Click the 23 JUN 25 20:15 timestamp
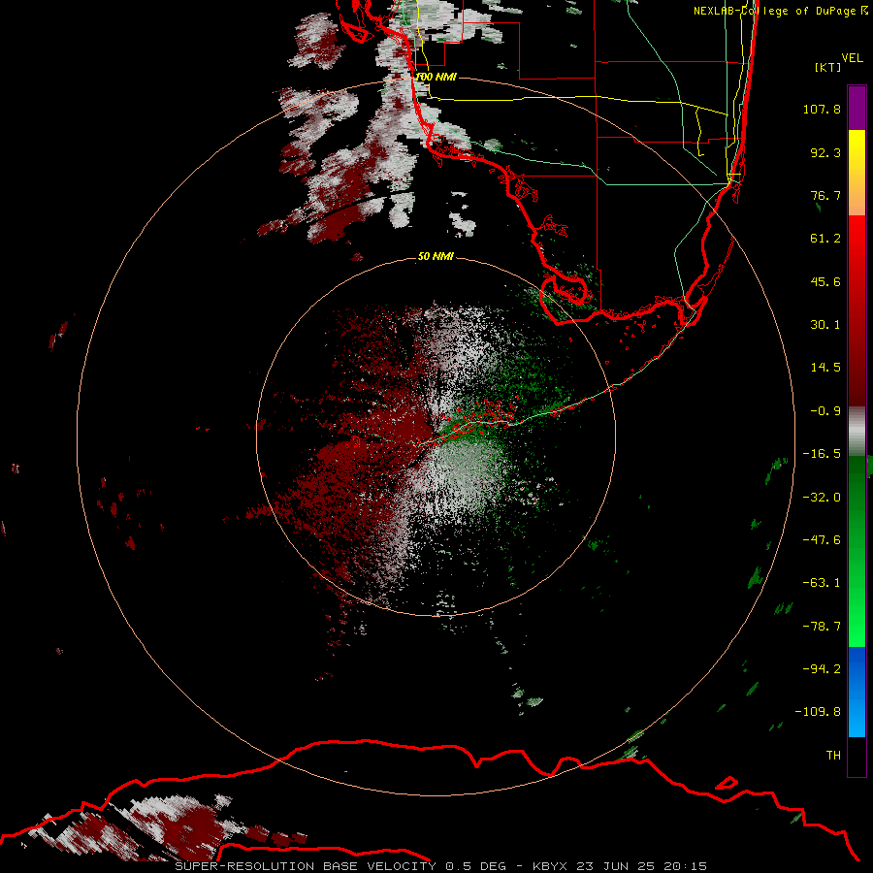Viewport: 873px width, 873px height. click(x=641, y=866)
